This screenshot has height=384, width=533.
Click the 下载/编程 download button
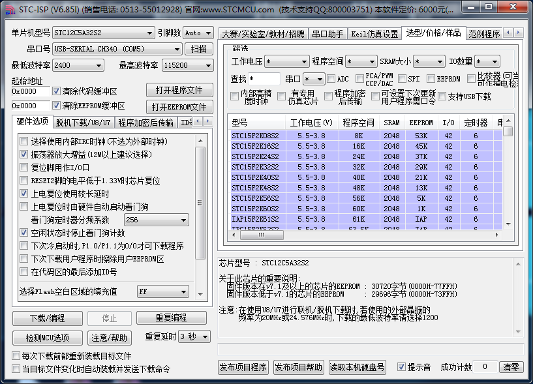[48, 318]
